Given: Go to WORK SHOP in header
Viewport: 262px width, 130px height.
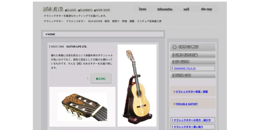Looking at the screenshot, I should (102, 10).
